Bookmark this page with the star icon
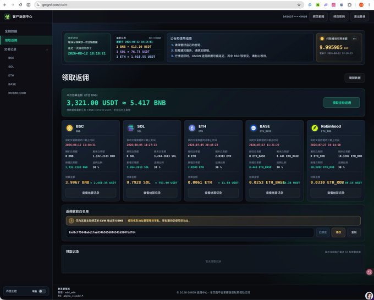This screenshot has height=300, width=374. point(299,5)
